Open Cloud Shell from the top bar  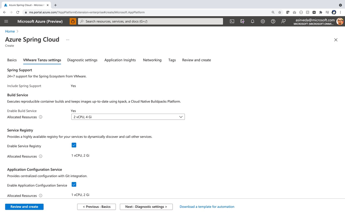(232, 21)
